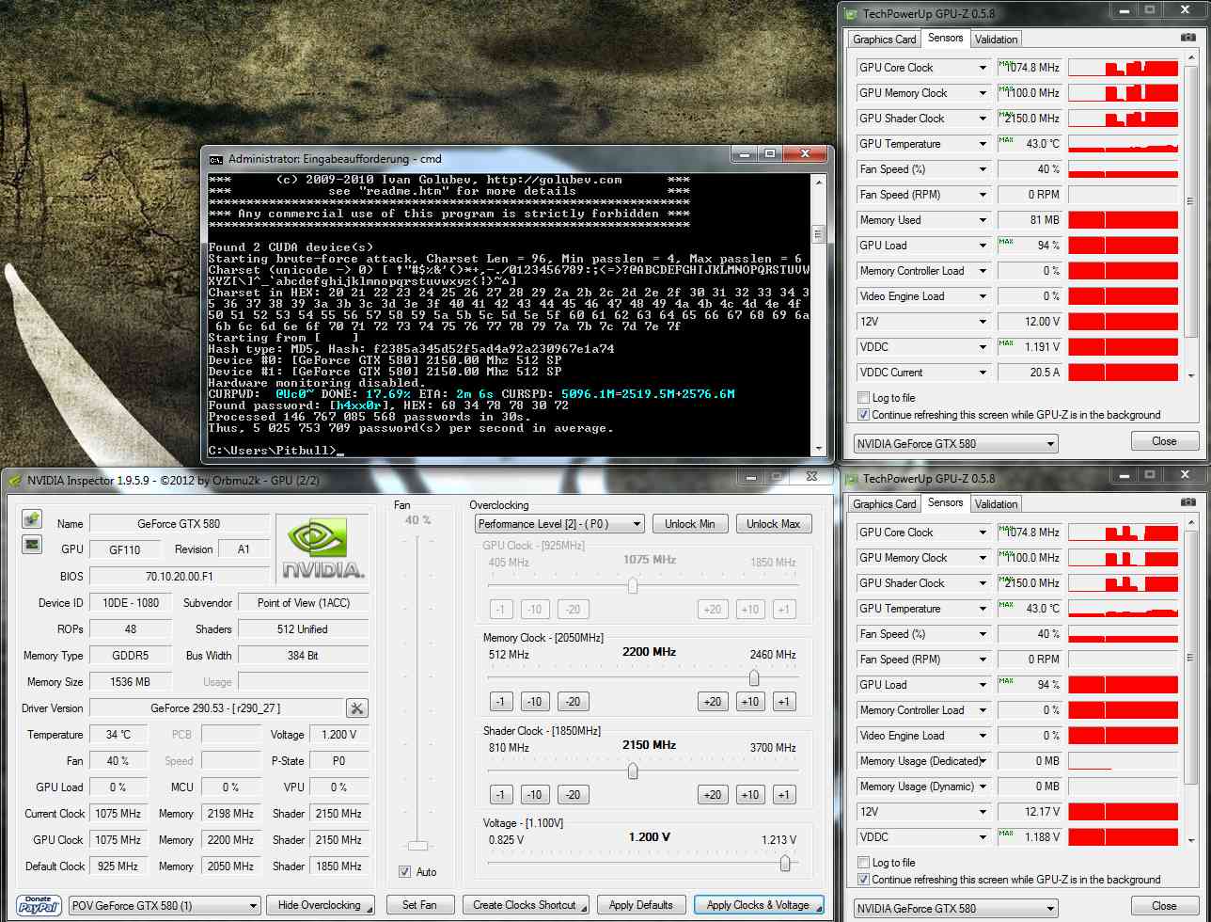Click upload screenshot icon beside the Name field

32,519
